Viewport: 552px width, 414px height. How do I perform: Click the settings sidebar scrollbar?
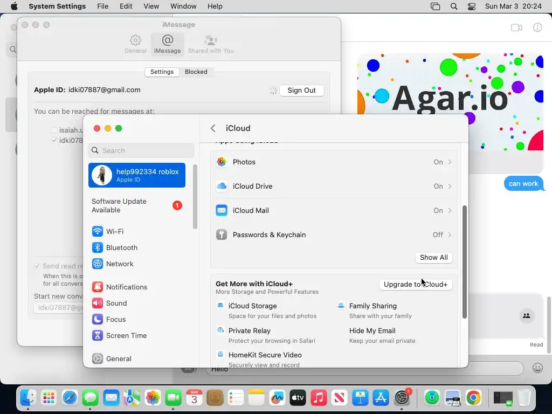click(x=195, y=196)
